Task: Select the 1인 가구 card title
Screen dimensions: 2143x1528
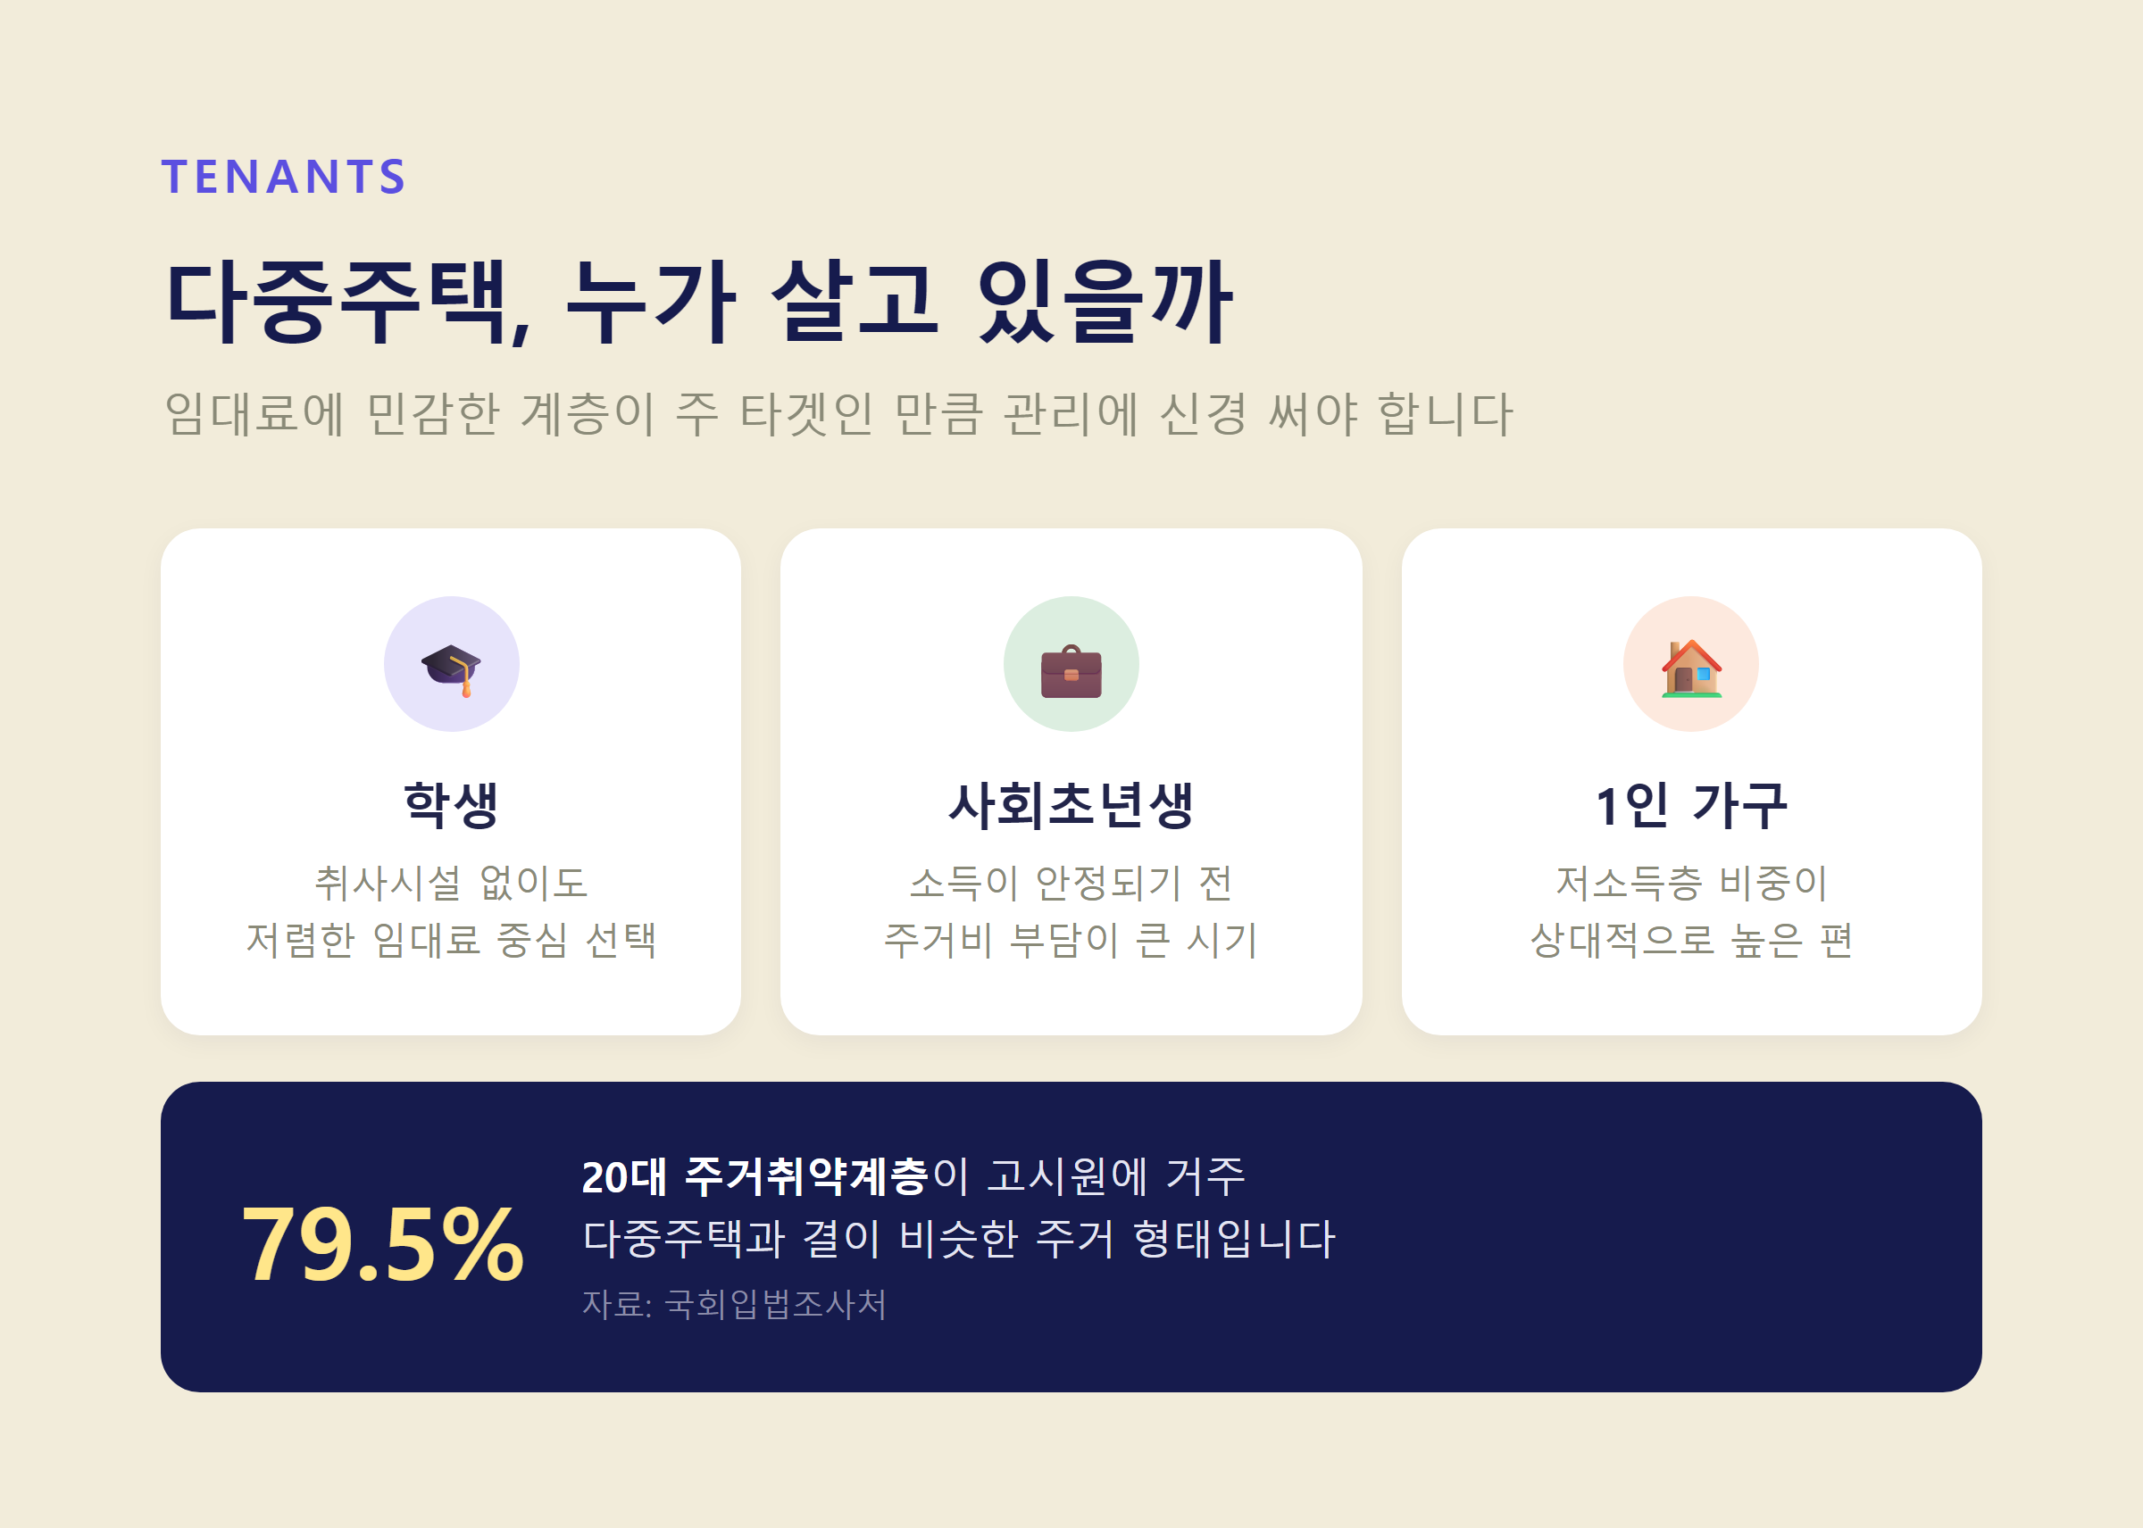Action: pyautogui.click(x=1691, y=806)
